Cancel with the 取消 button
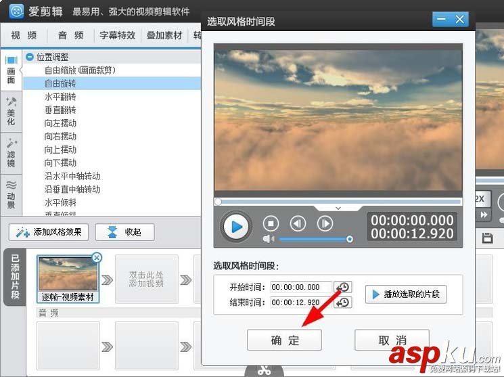The width and height of the screenshot is (504, 377). tap(392, 340)
